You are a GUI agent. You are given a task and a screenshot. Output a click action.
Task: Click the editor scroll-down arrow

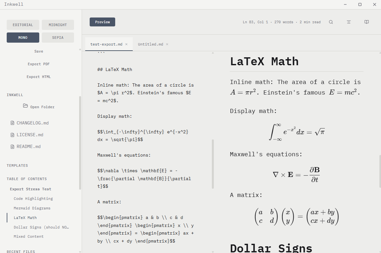point(213,252)
